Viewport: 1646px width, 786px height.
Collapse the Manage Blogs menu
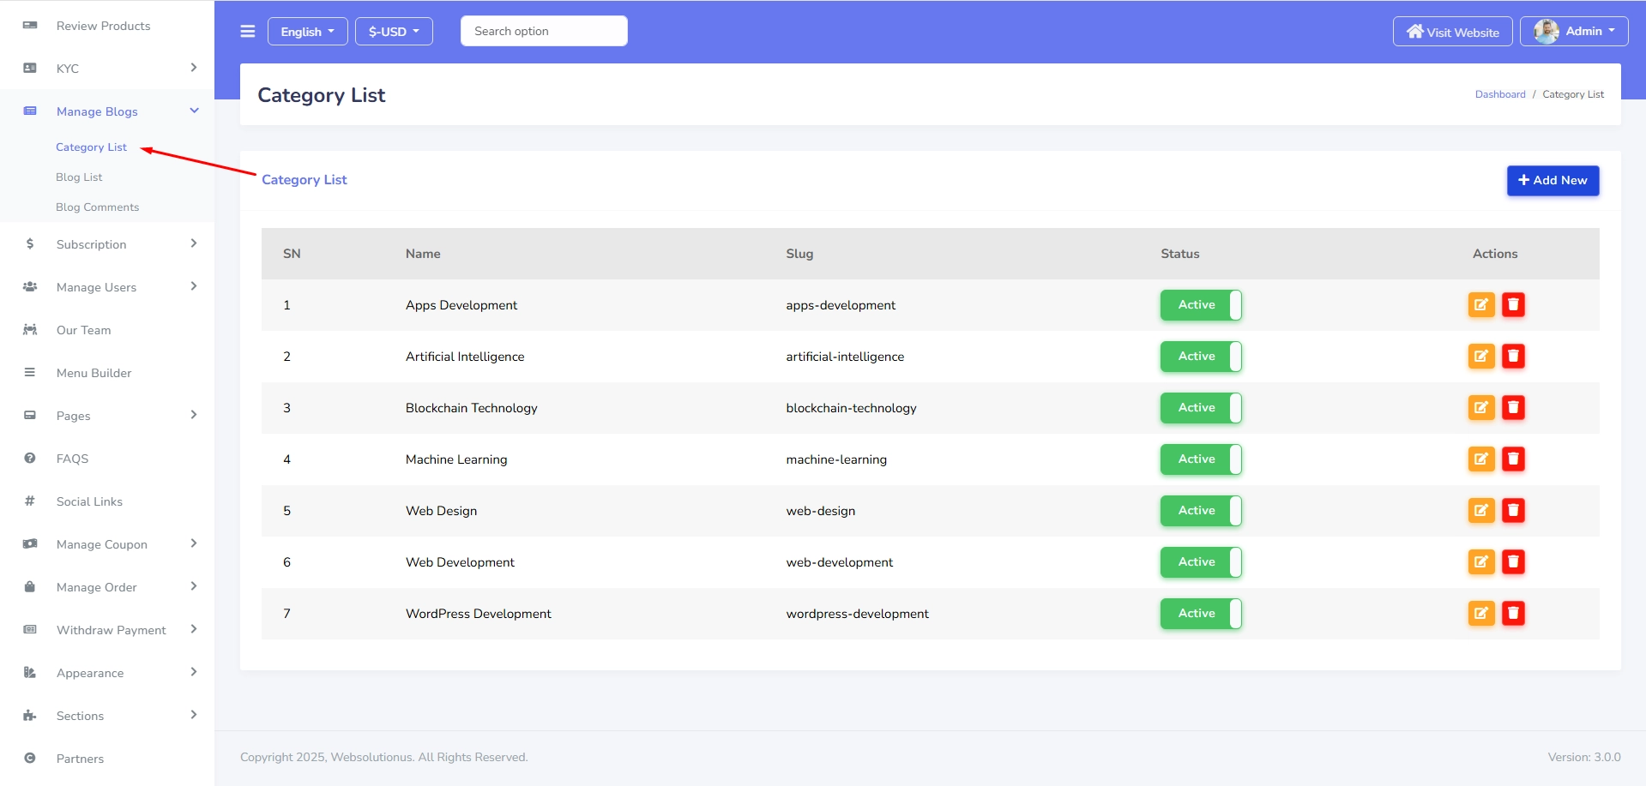click(x=107, y=111)
